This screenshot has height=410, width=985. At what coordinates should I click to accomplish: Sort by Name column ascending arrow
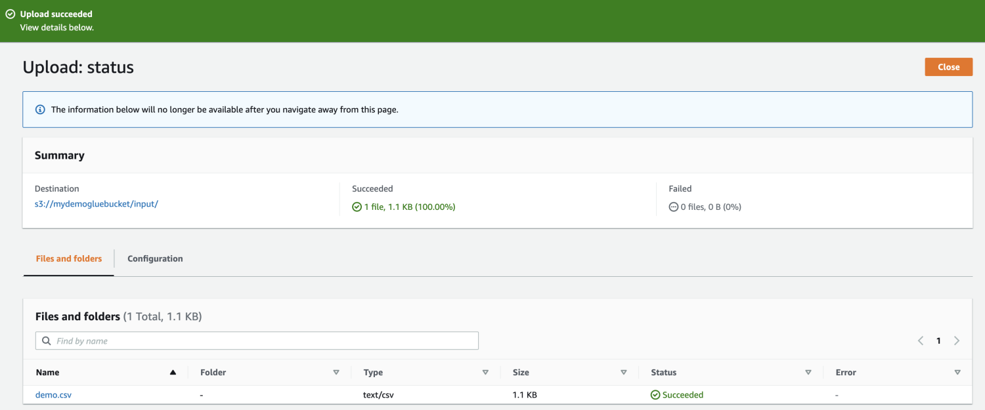coord(173,373)
